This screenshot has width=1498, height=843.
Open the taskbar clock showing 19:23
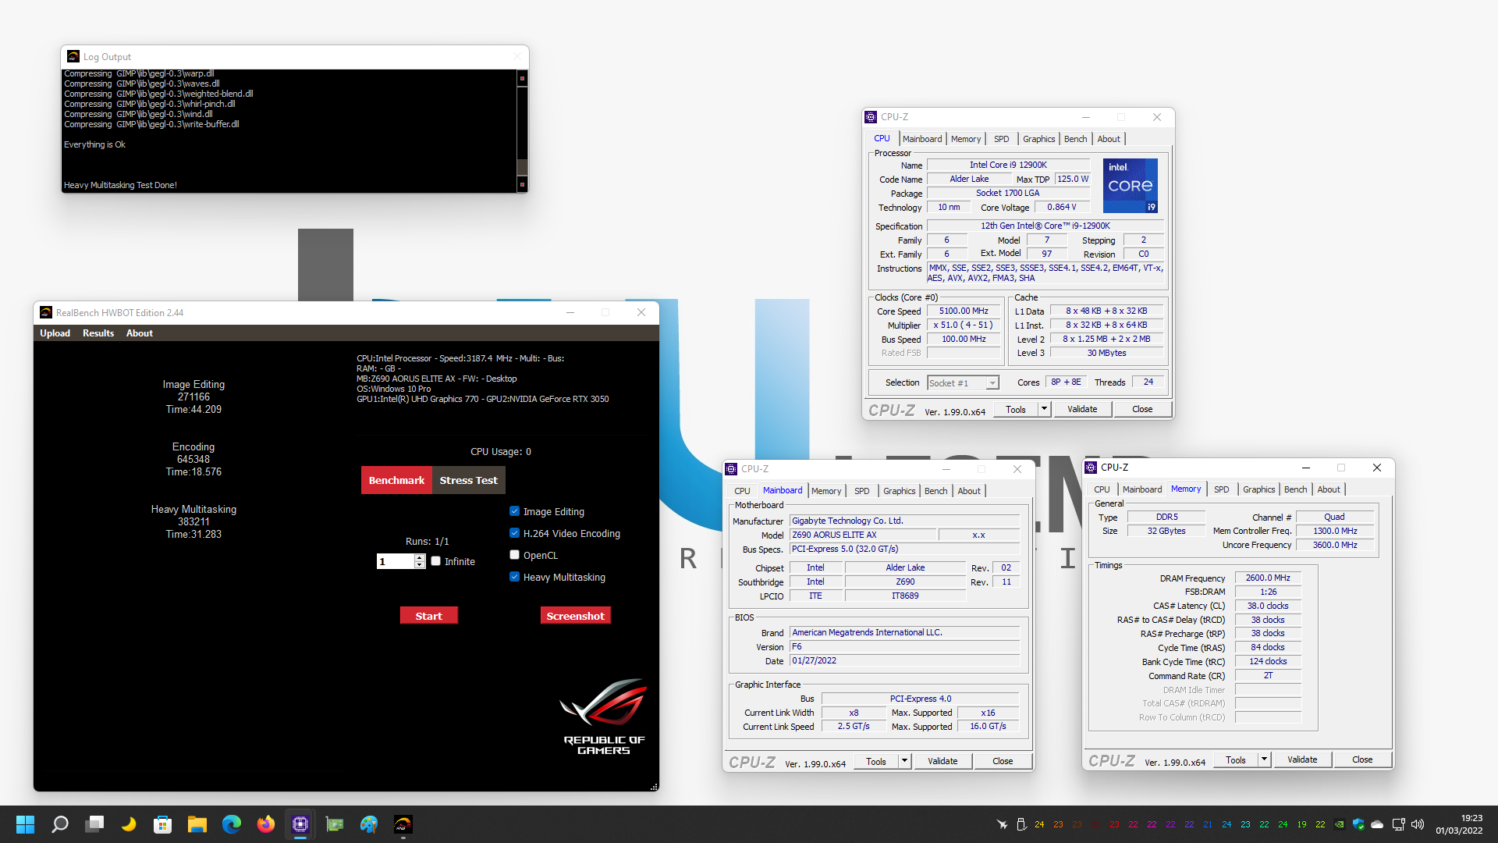click(x=1459, y=824)
